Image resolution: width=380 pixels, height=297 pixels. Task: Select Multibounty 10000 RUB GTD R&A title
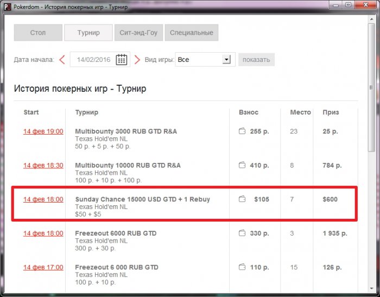point(128,165)
